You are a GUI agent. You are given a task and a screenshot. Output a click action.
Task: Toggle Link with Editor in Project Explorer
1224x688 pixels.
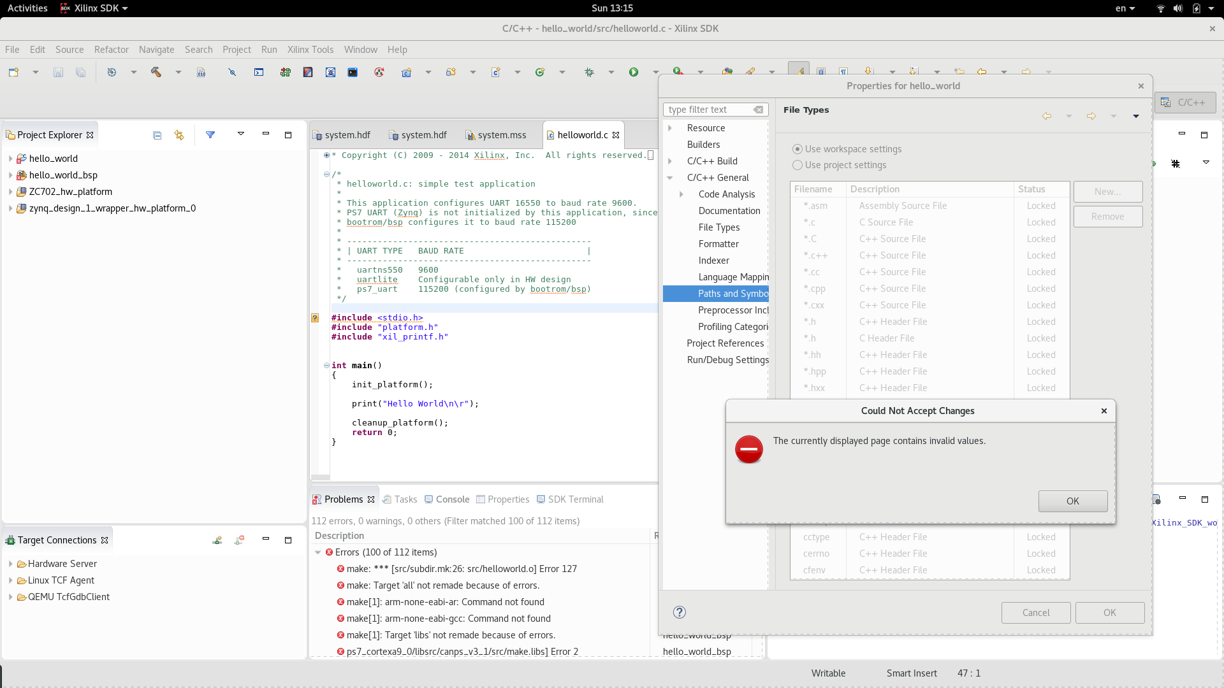[179, 135]
